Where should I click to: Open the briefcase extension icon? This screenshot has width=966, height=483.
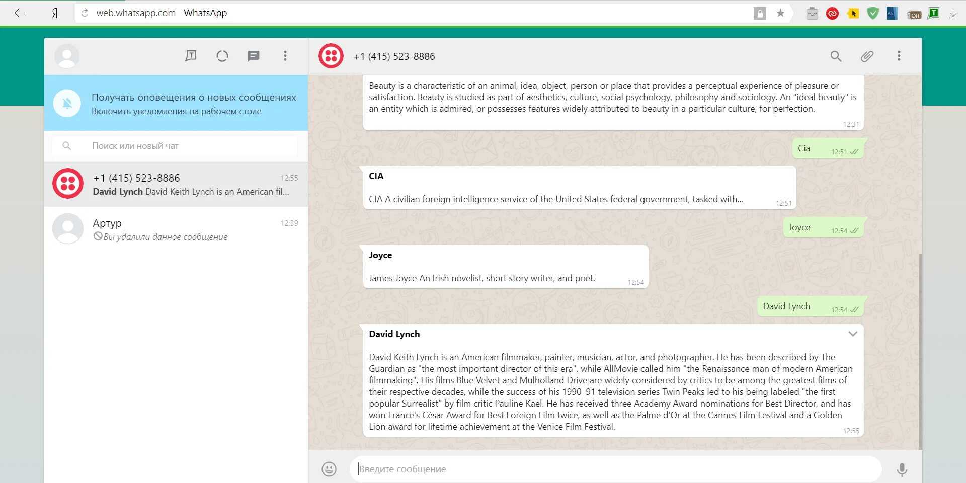(812, 14)
